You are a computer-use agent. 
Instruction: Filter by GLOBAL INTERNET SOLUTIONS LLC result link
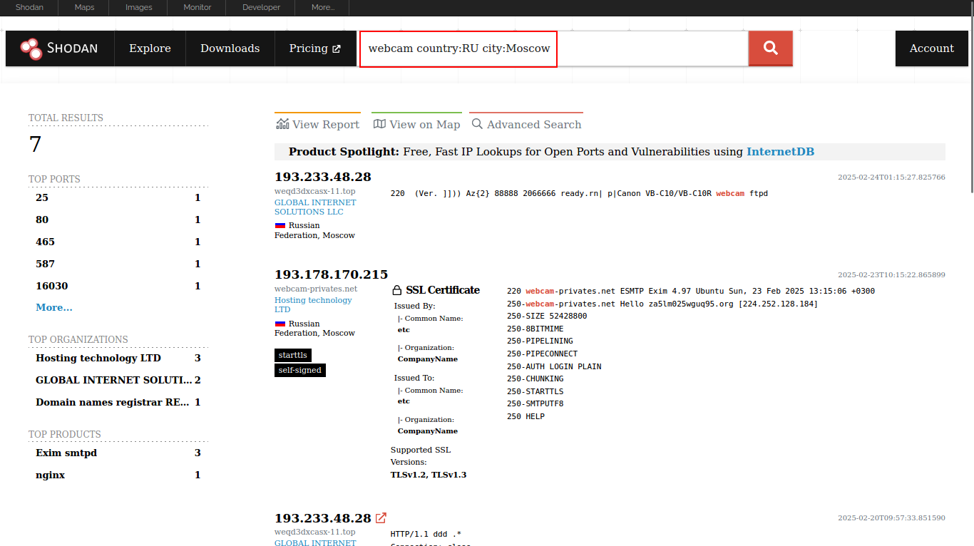tap(315, 207)
